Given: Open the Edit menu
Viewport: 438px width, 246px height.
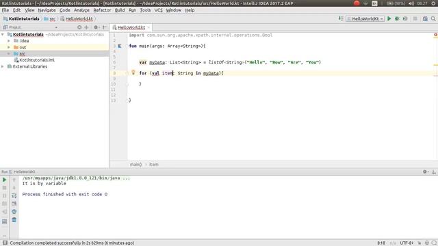Looking at the screenshot, I should 16,10.
